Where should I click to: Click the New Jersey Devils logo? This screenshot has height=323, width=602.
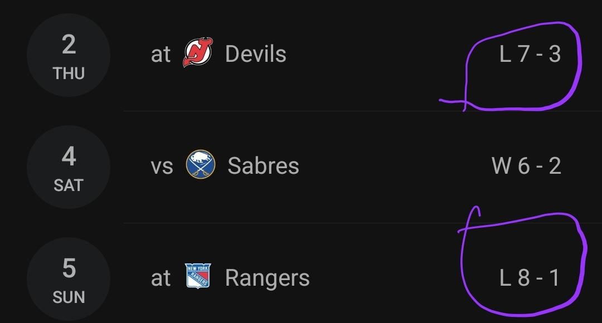(x=197, y=53)
